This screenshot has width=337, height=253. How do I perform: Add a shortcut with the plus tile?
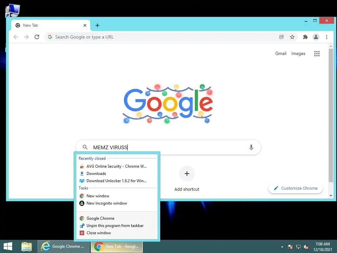(x=187, y=174)
